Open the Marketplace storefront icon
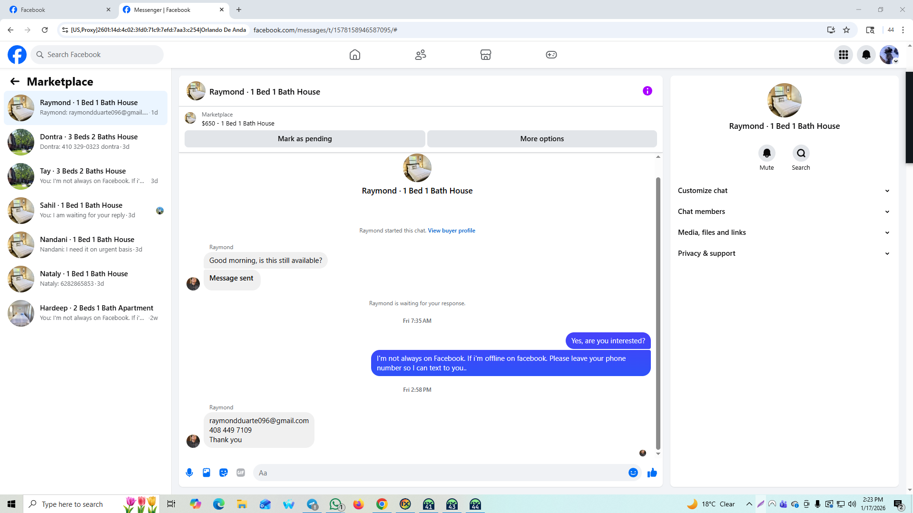Image resolution: width=913 pixels, height=513 pixels. coord(485,55)
